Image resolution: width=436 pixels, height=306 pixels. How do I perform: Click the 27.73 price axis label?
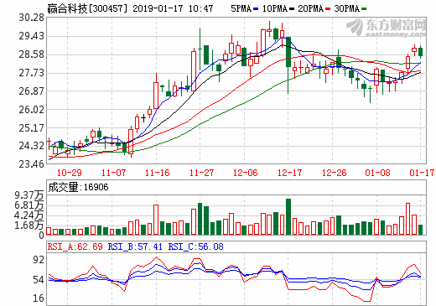32,73
